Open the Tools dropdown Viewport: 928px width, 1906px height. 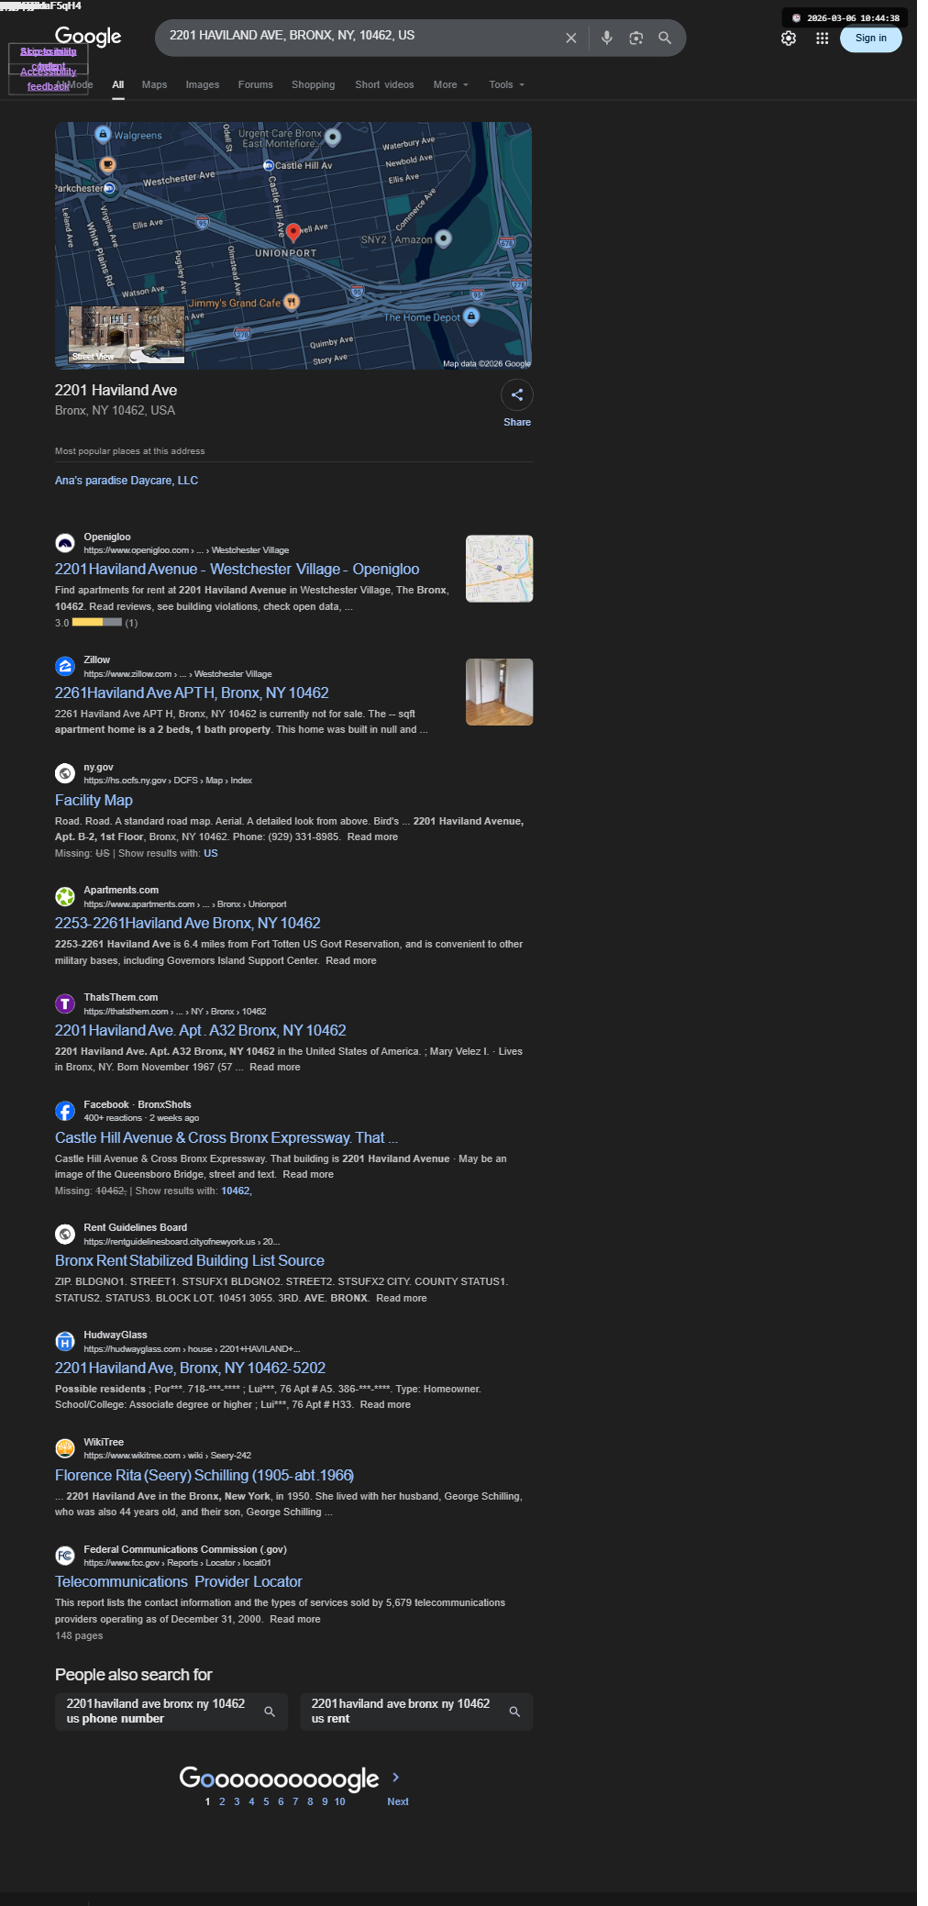(x=506, y=84)
